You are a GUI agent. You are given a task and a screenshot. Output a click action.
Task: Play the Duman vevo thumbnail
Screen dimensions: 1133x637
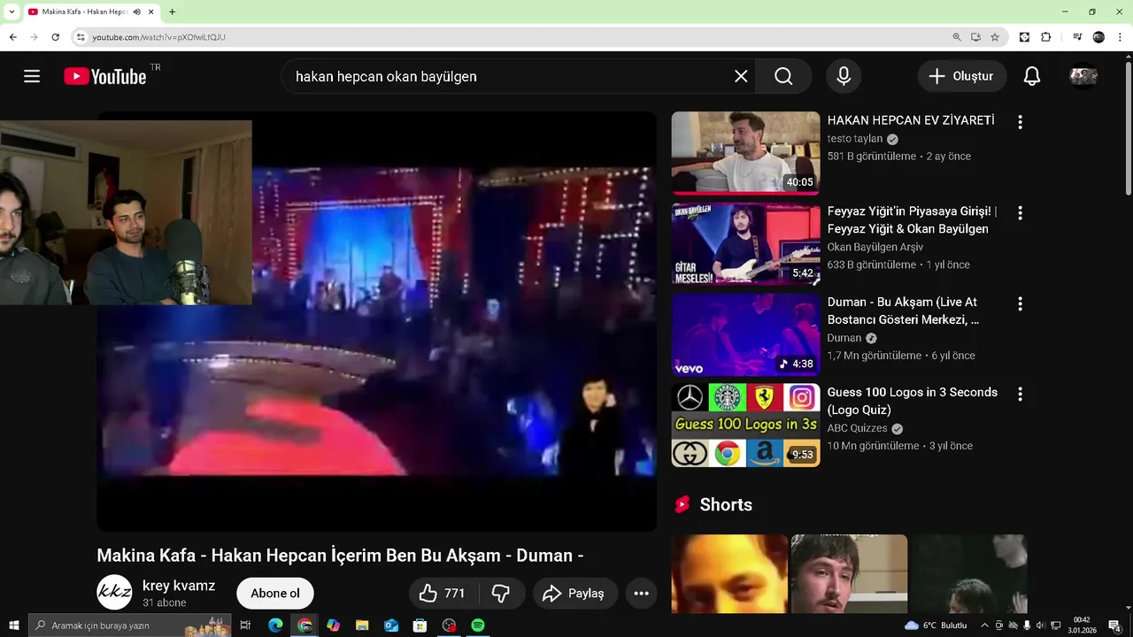tap(745, 334)
